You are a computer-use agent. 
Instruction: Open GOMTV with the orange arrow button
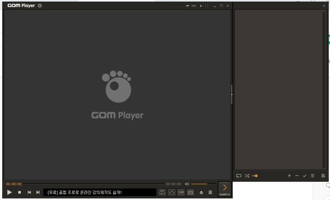225,189
